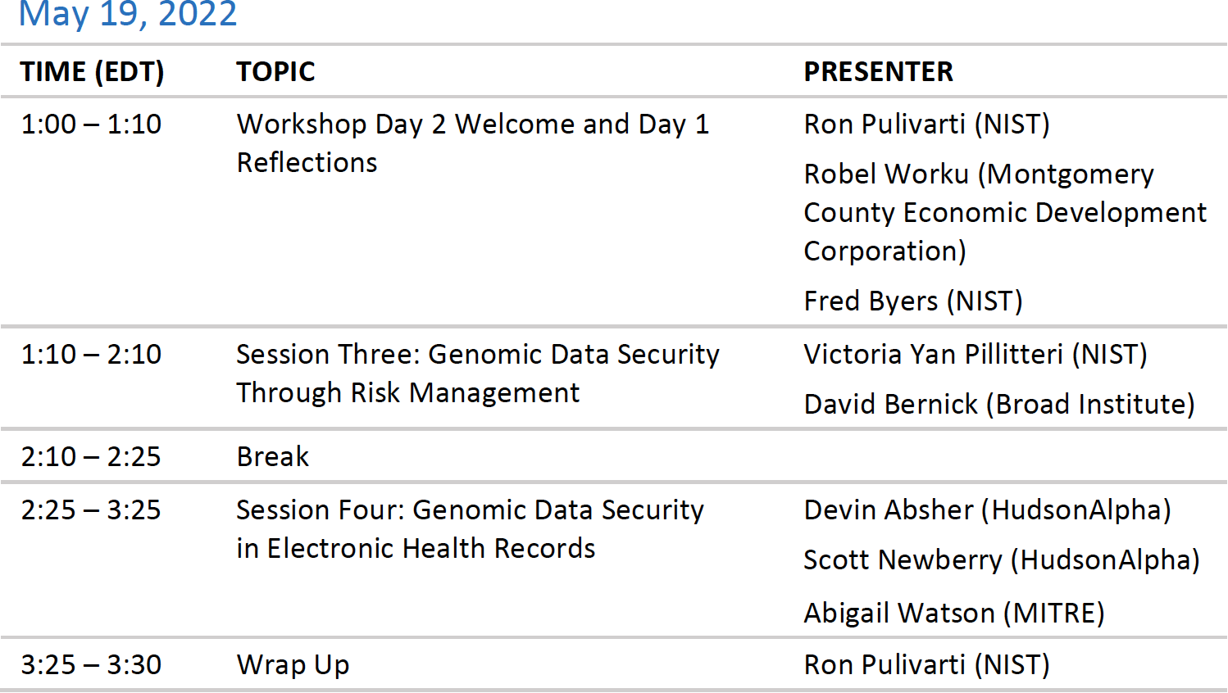The width and height of the screenshot is (1228, 693).
Task: Click the TOPIC column header
Action: [275, 72]
